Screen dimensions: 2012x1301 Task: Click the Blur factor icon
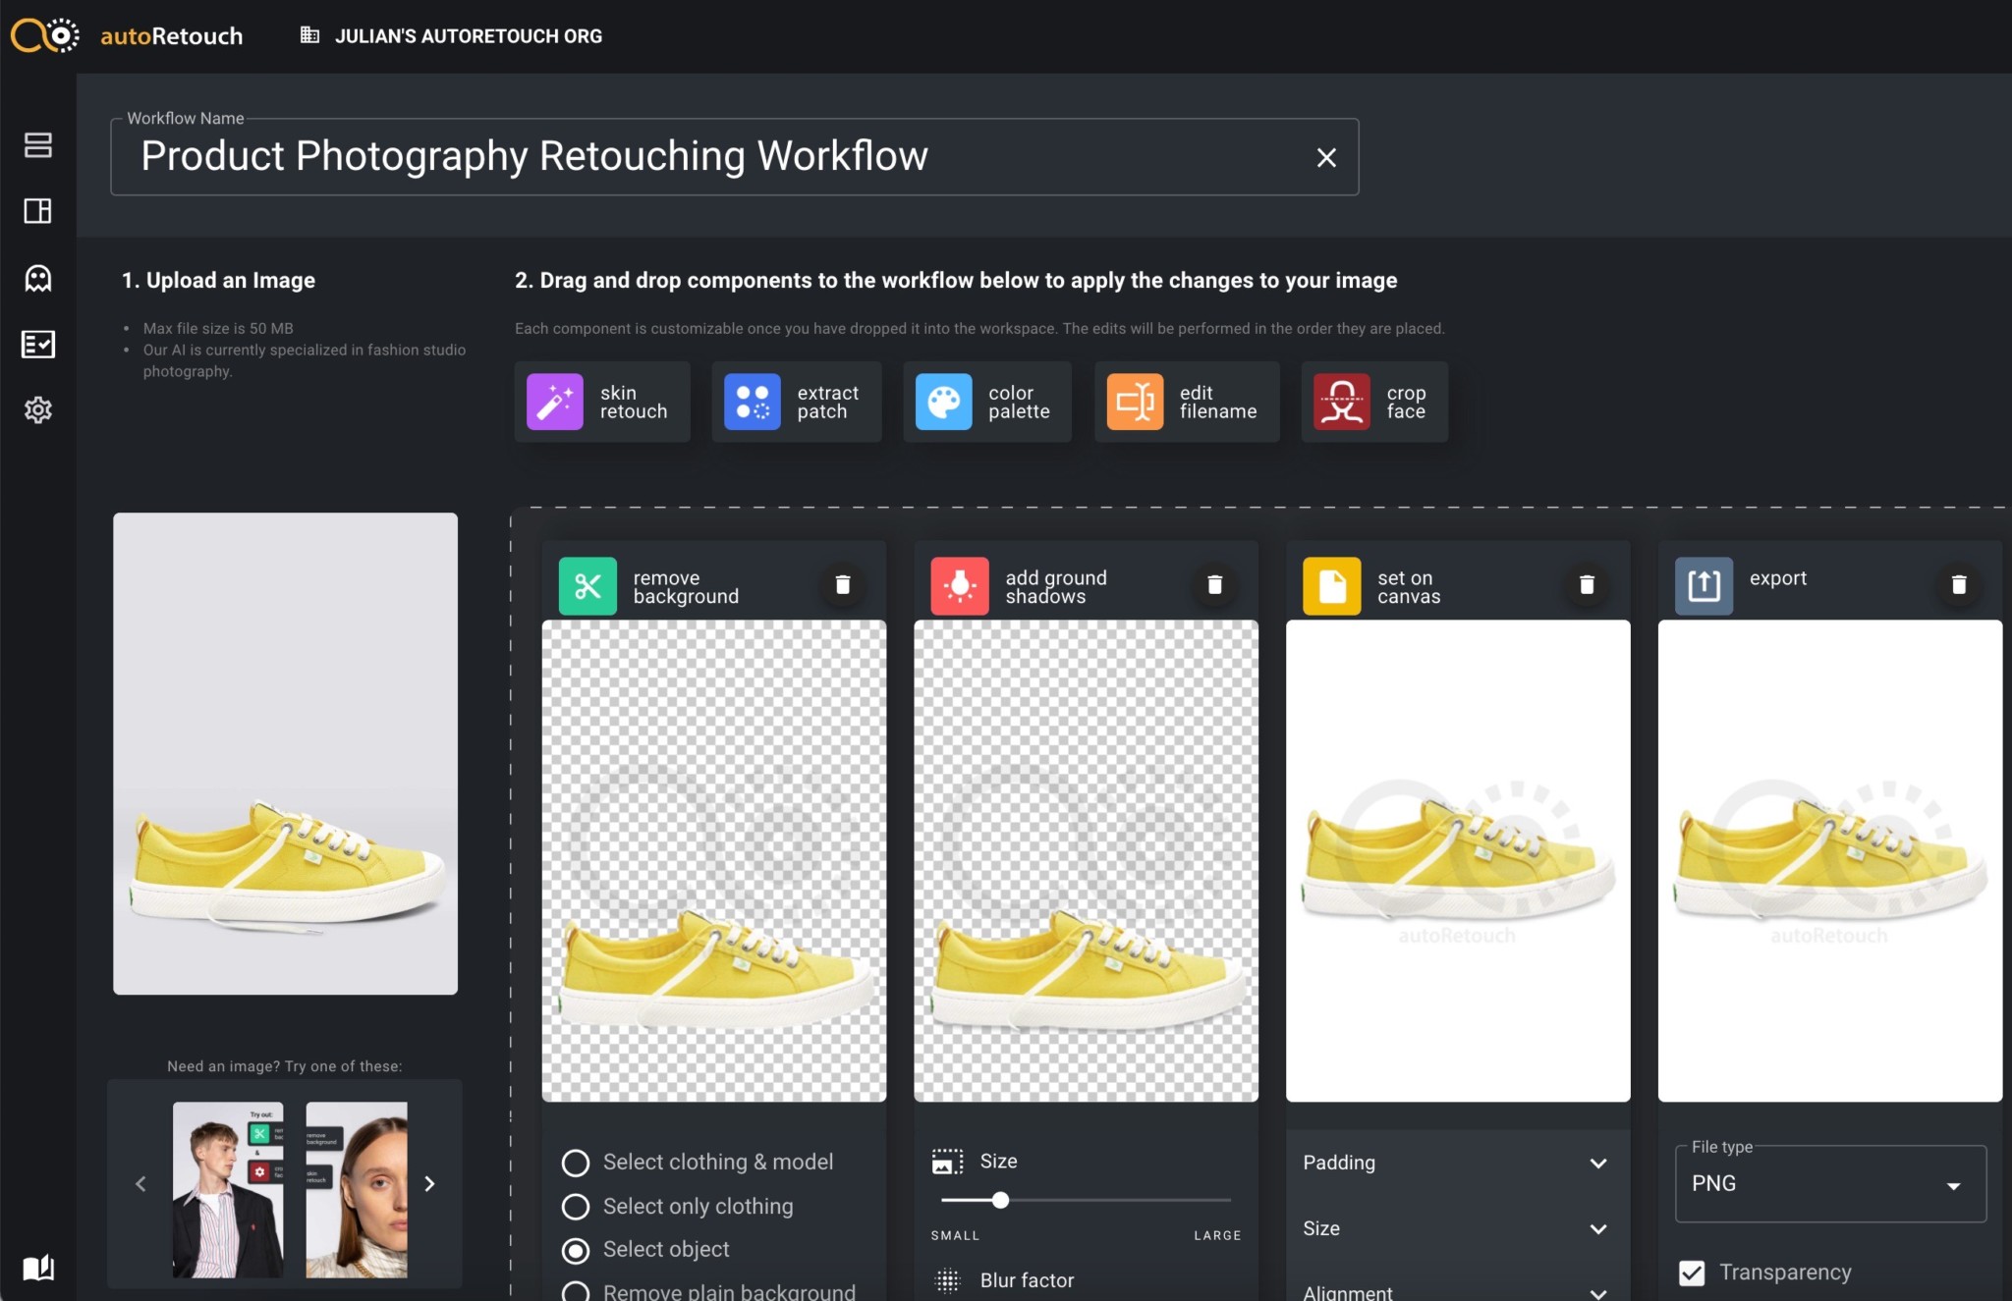click(947, 1280)
